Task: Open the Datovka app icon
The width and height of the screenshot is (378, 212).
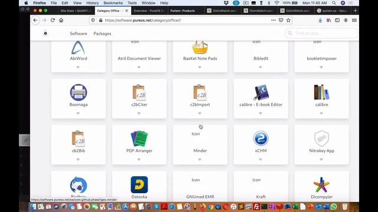Action: pos(139,184)
